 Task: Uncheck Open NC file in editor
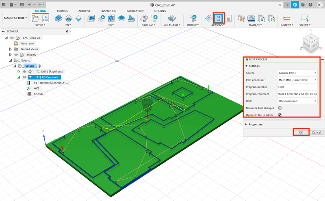pos(279,115)
